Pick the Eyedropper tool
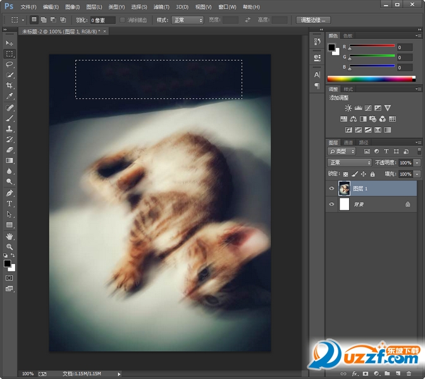Viewport: 425px width, 379px height. [9, 97]
